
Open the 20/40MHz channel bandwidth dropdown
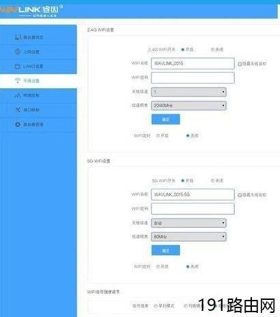[x=189, y=105]
